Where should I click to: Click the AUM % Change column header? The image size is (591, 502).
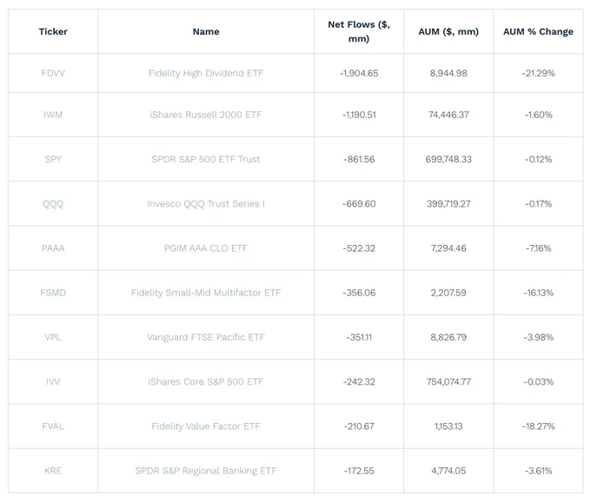[538, 31]
